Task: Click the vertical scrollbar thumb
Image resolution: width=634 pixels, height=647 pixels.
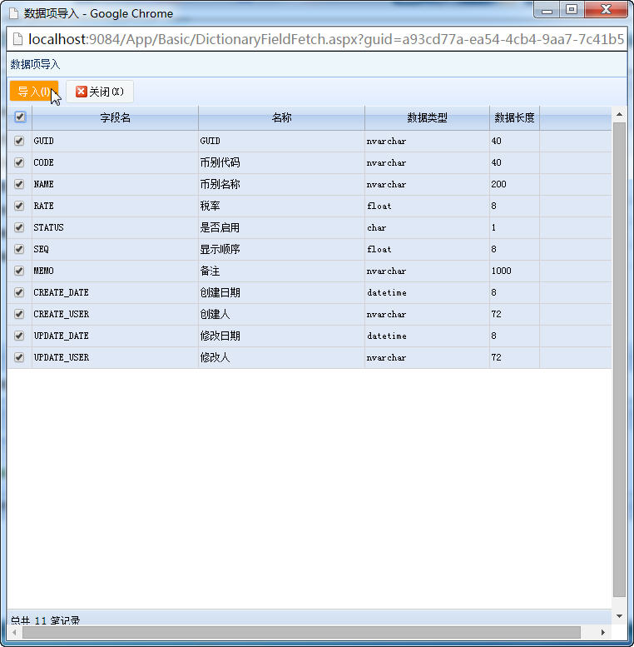Action: [619, 360]
